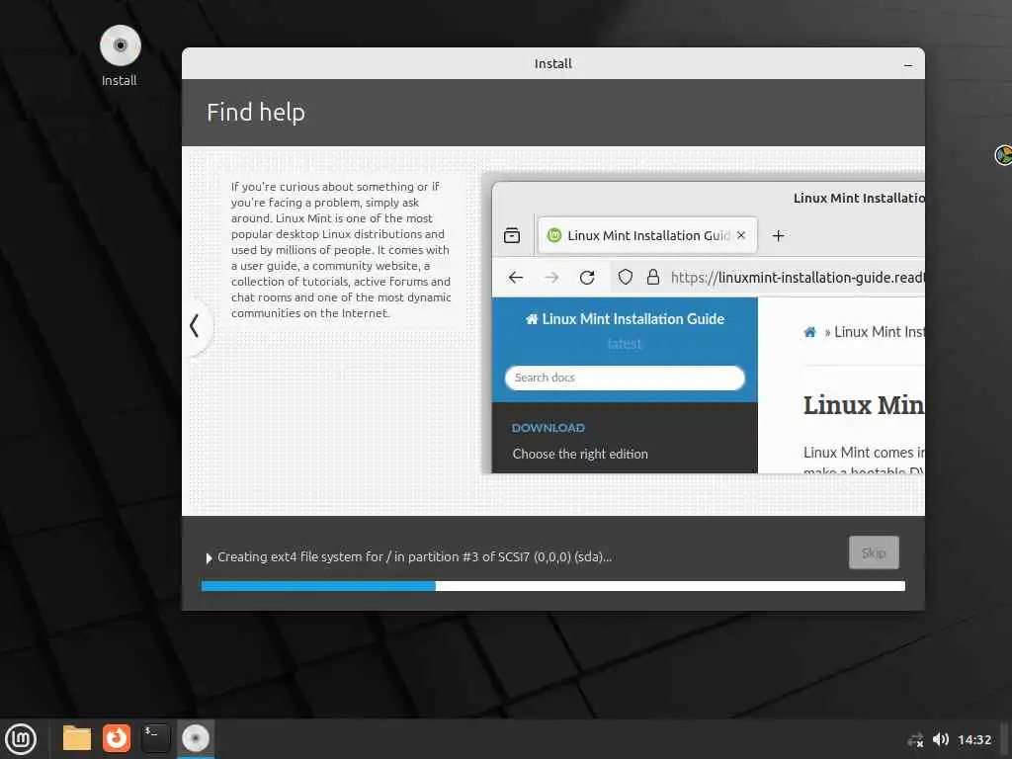1012x759 pixels.
Task: Click the 'Creating ext4 file system' status text
Action: pyautogui.click(x=414, y=557)
